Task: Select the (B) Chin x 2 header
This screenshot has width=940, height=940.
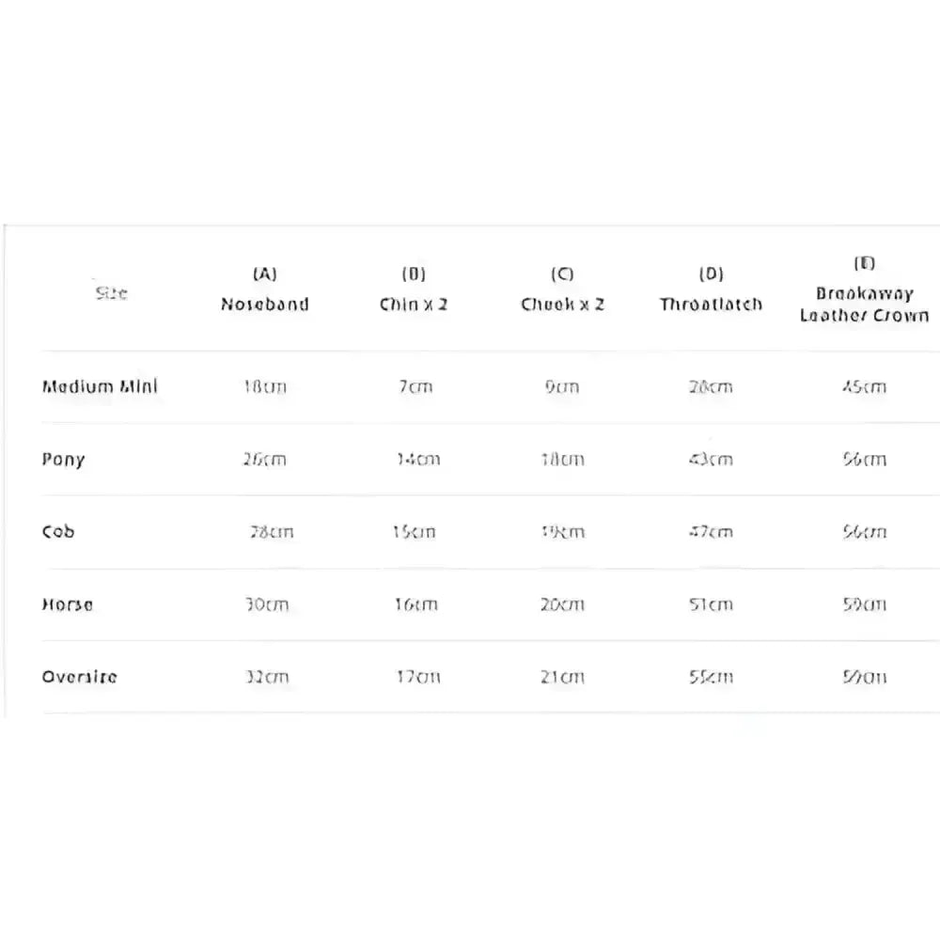Action: (414, 290)
